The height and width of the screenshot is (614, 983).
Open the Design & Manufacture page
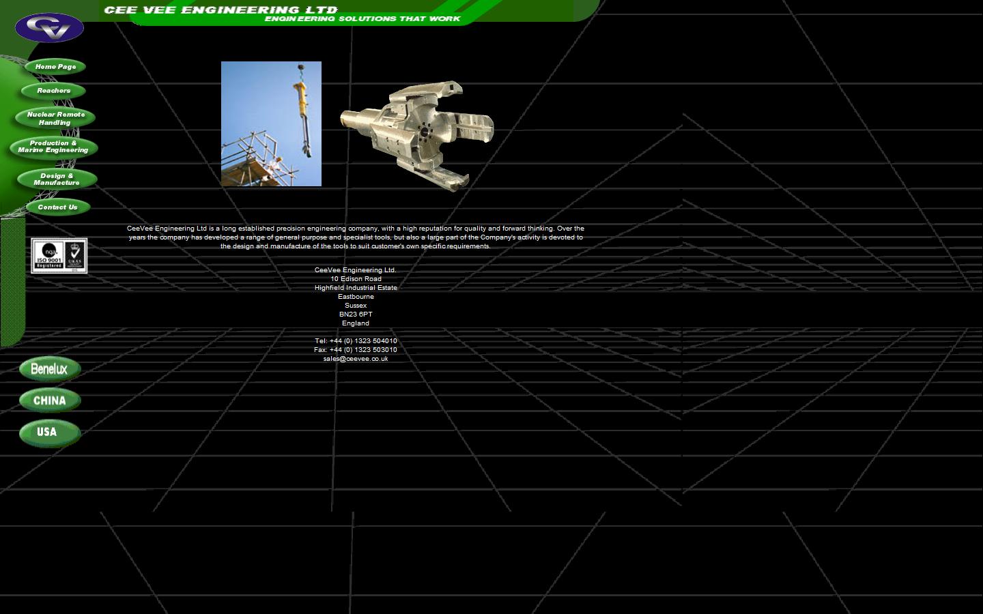click(x=55, y=179)
